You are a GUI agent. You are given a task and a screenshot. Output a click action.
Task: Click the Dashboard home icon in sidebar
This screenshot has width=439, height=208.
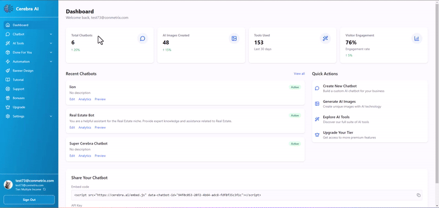[x=8, y=25]
